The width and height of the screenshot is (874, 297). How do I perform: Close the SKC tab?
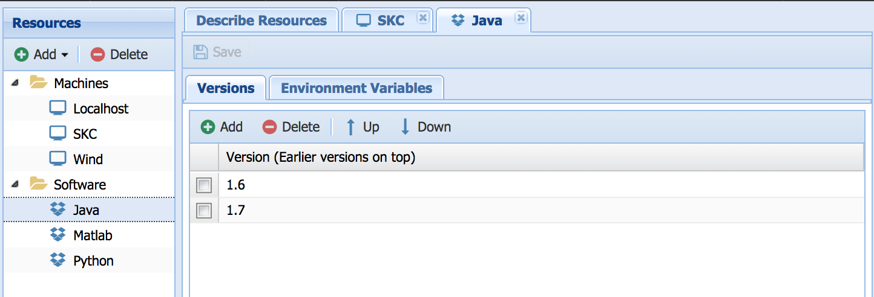click(423, 19)
